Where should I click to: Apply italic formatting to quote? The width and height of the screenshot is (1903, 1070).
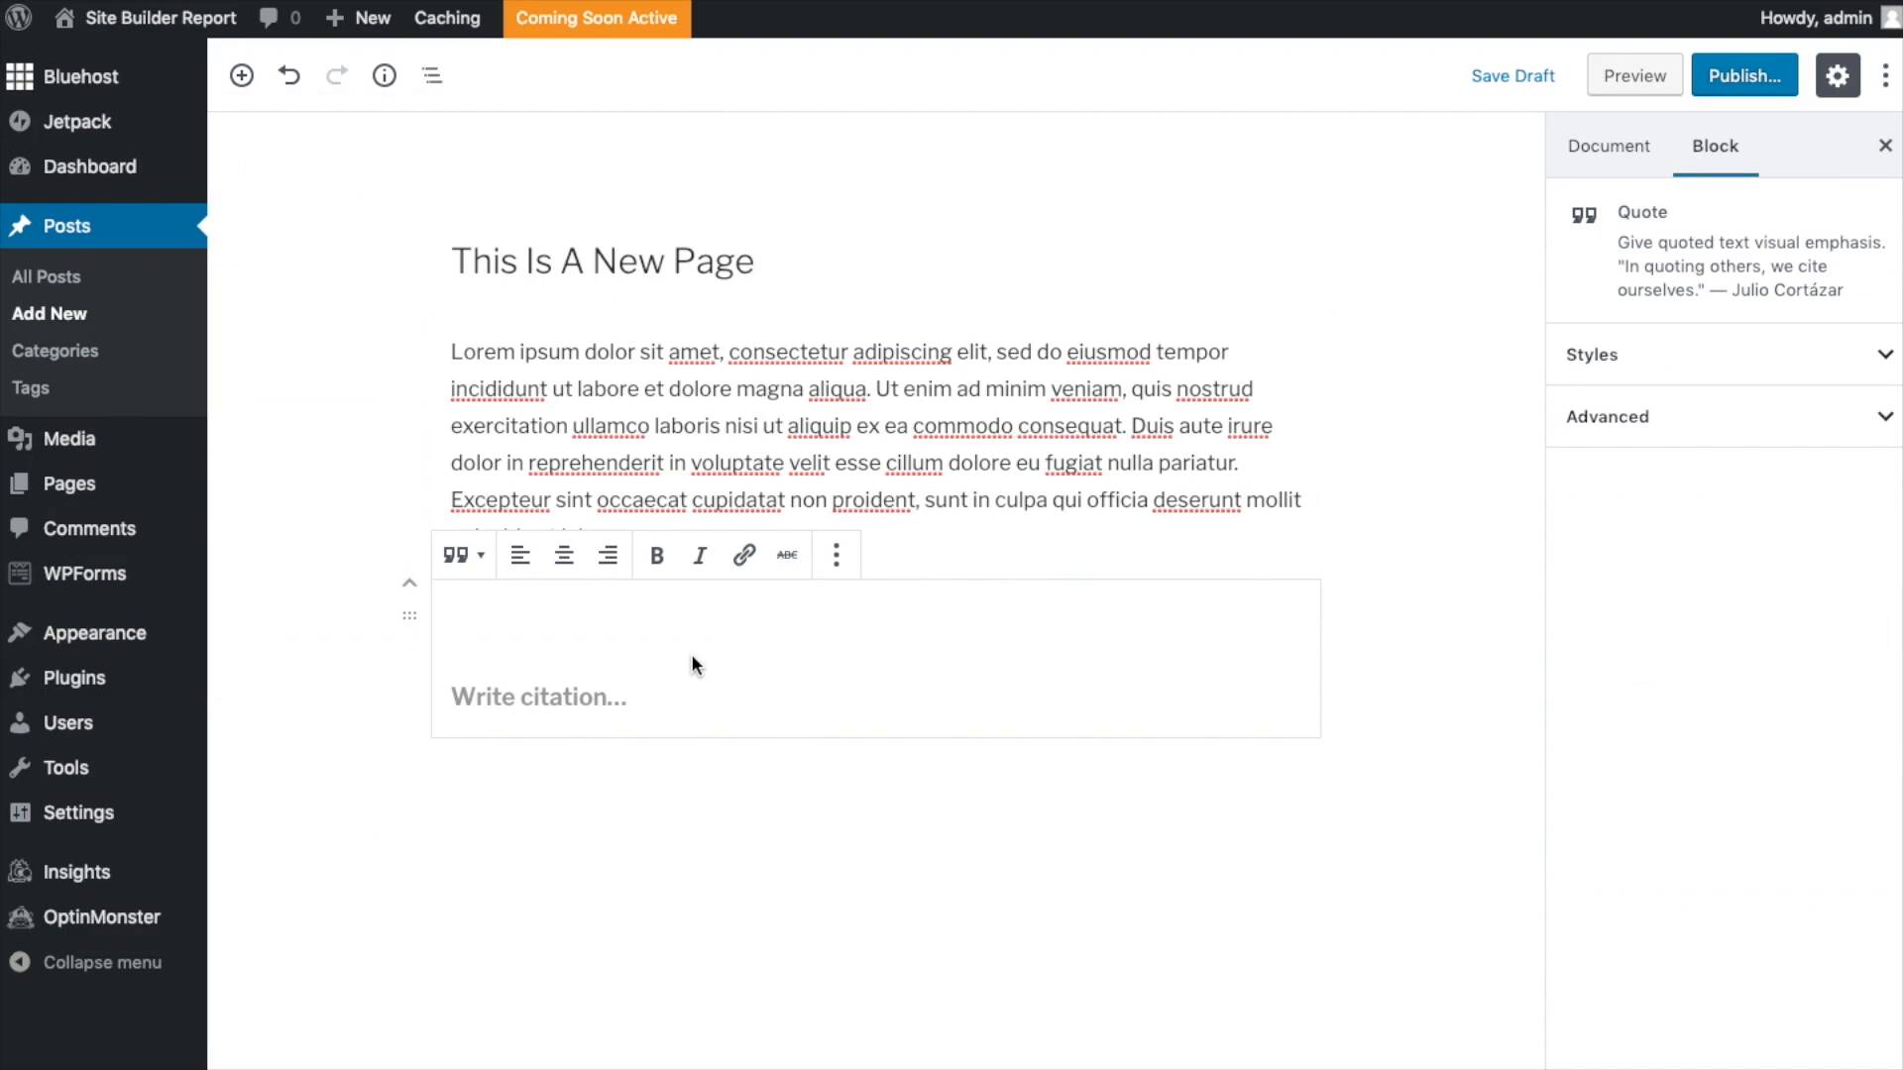[x=700, y=556]
